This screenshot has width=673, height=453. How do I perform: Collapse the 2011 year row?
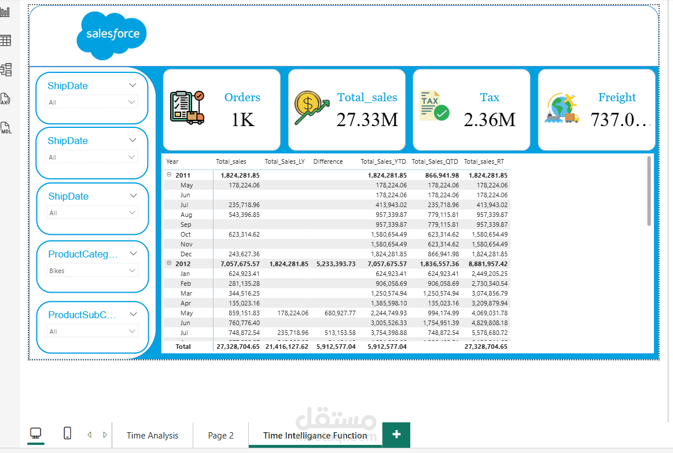[x=169, y=175]
